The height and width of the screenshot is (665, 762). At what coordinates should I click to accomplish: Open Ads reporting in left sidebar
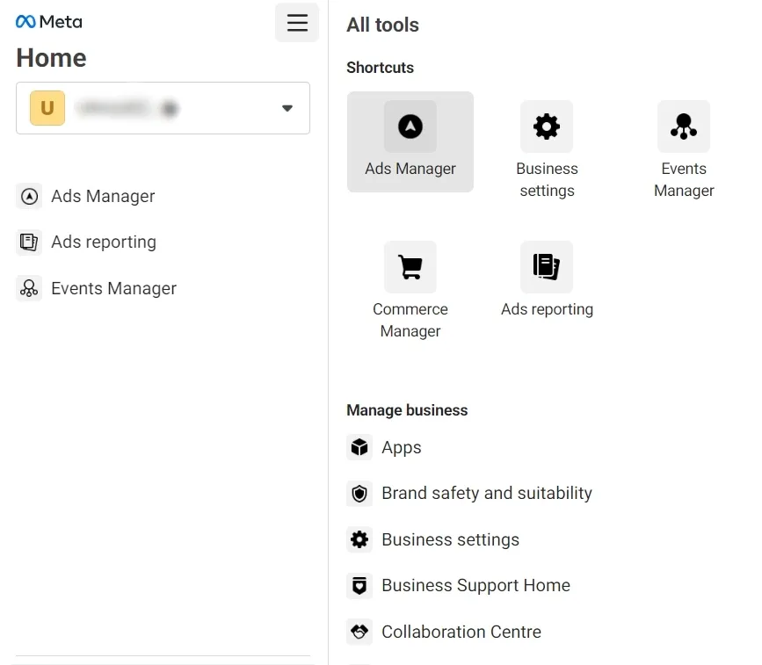point(104,242)
